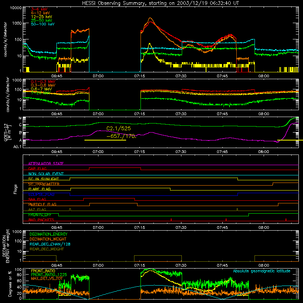Click the blue ECLIPSE_FLAG label
Viewport: 303px width, 303px height.
pyautogui.click(x=41, y=194)
